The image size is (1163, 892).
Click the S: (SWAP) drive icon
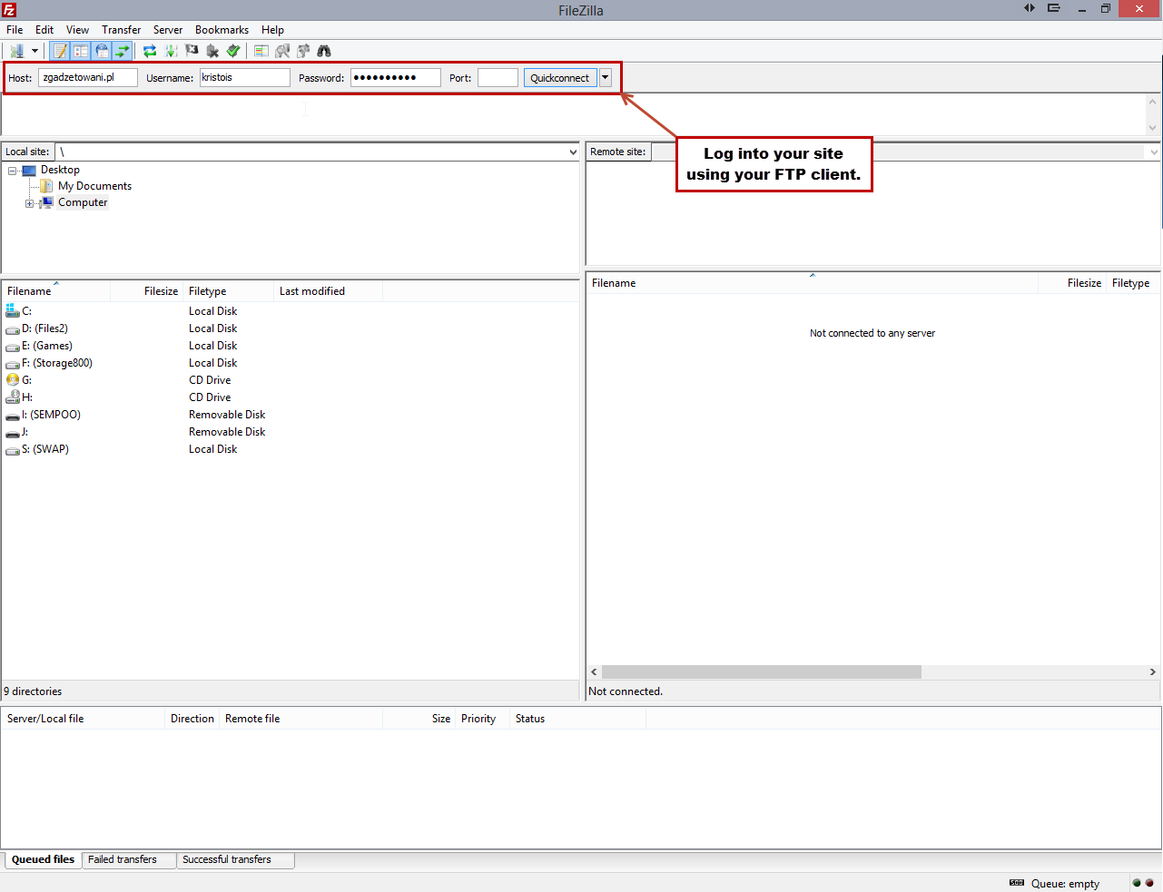coord(13,449)
